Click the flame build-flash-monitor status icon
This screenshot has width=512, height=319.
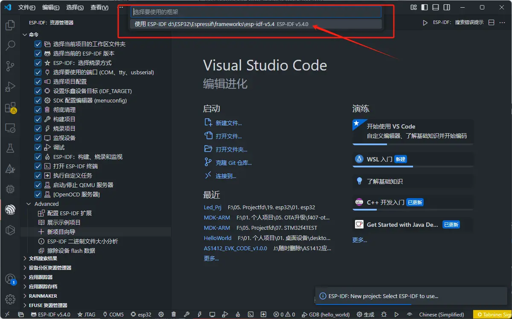(x=238, y=314)
